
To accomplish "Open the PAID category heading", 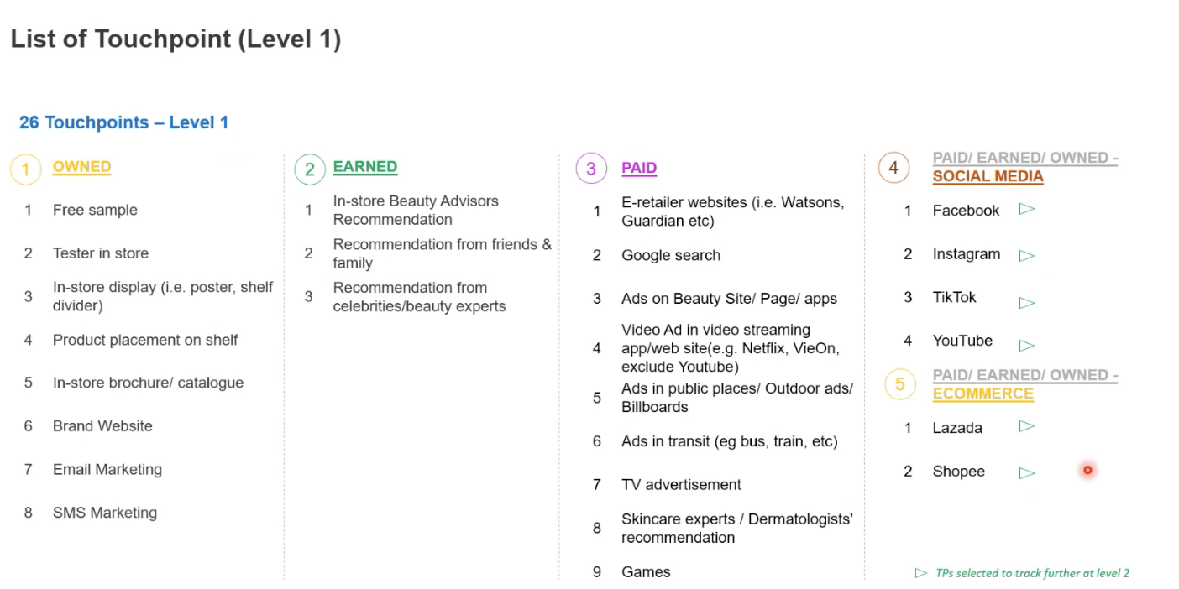I will [639, 168].
